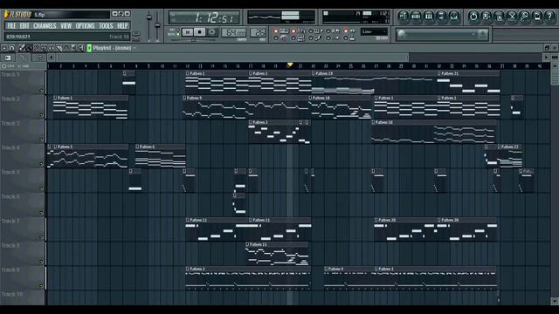
Task: Open the Pattern 5 clip menu box
Action: [x=55, y=147]
